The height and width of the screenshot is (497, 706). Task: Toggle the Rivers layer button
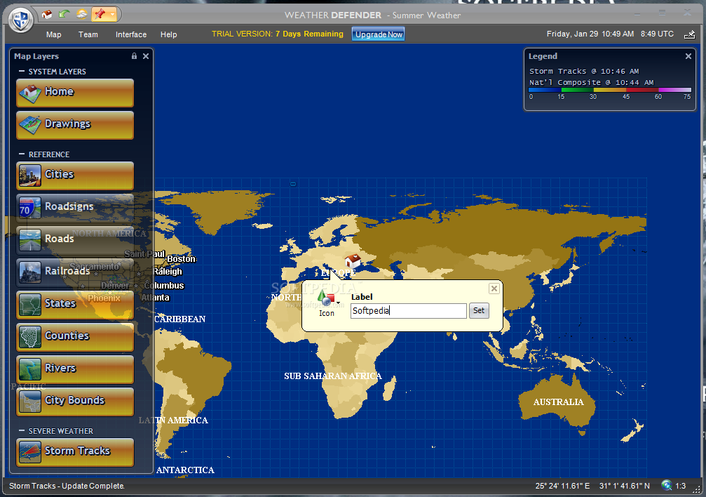click(x=75, y=369)
